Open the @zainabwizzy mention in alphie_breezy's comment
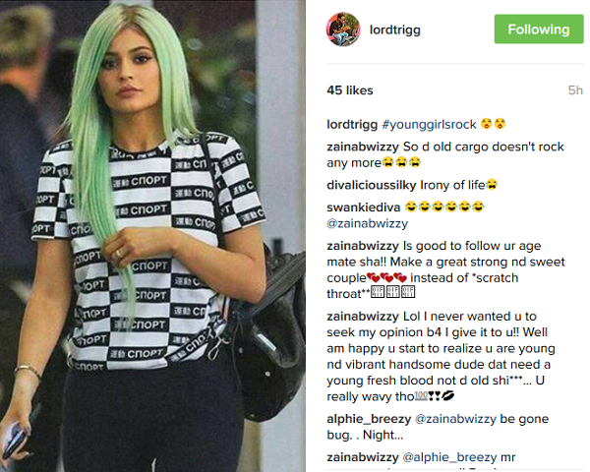This screenshot has height=472, width=590. pos(455,419)
